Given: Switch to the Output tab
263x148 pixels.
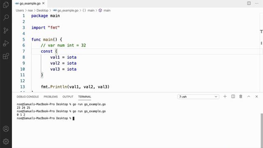Looking at the screenshot, I should [x=68, y=97].
